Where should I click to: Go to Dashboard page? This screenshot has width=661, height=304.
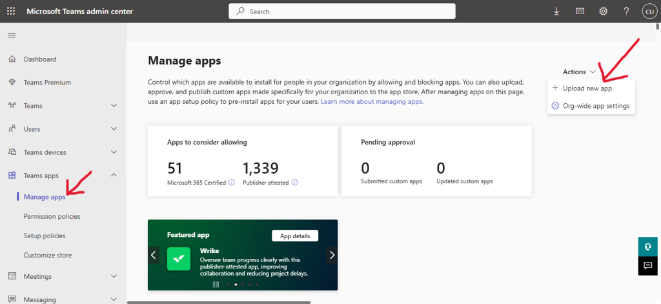pos(40,59)
